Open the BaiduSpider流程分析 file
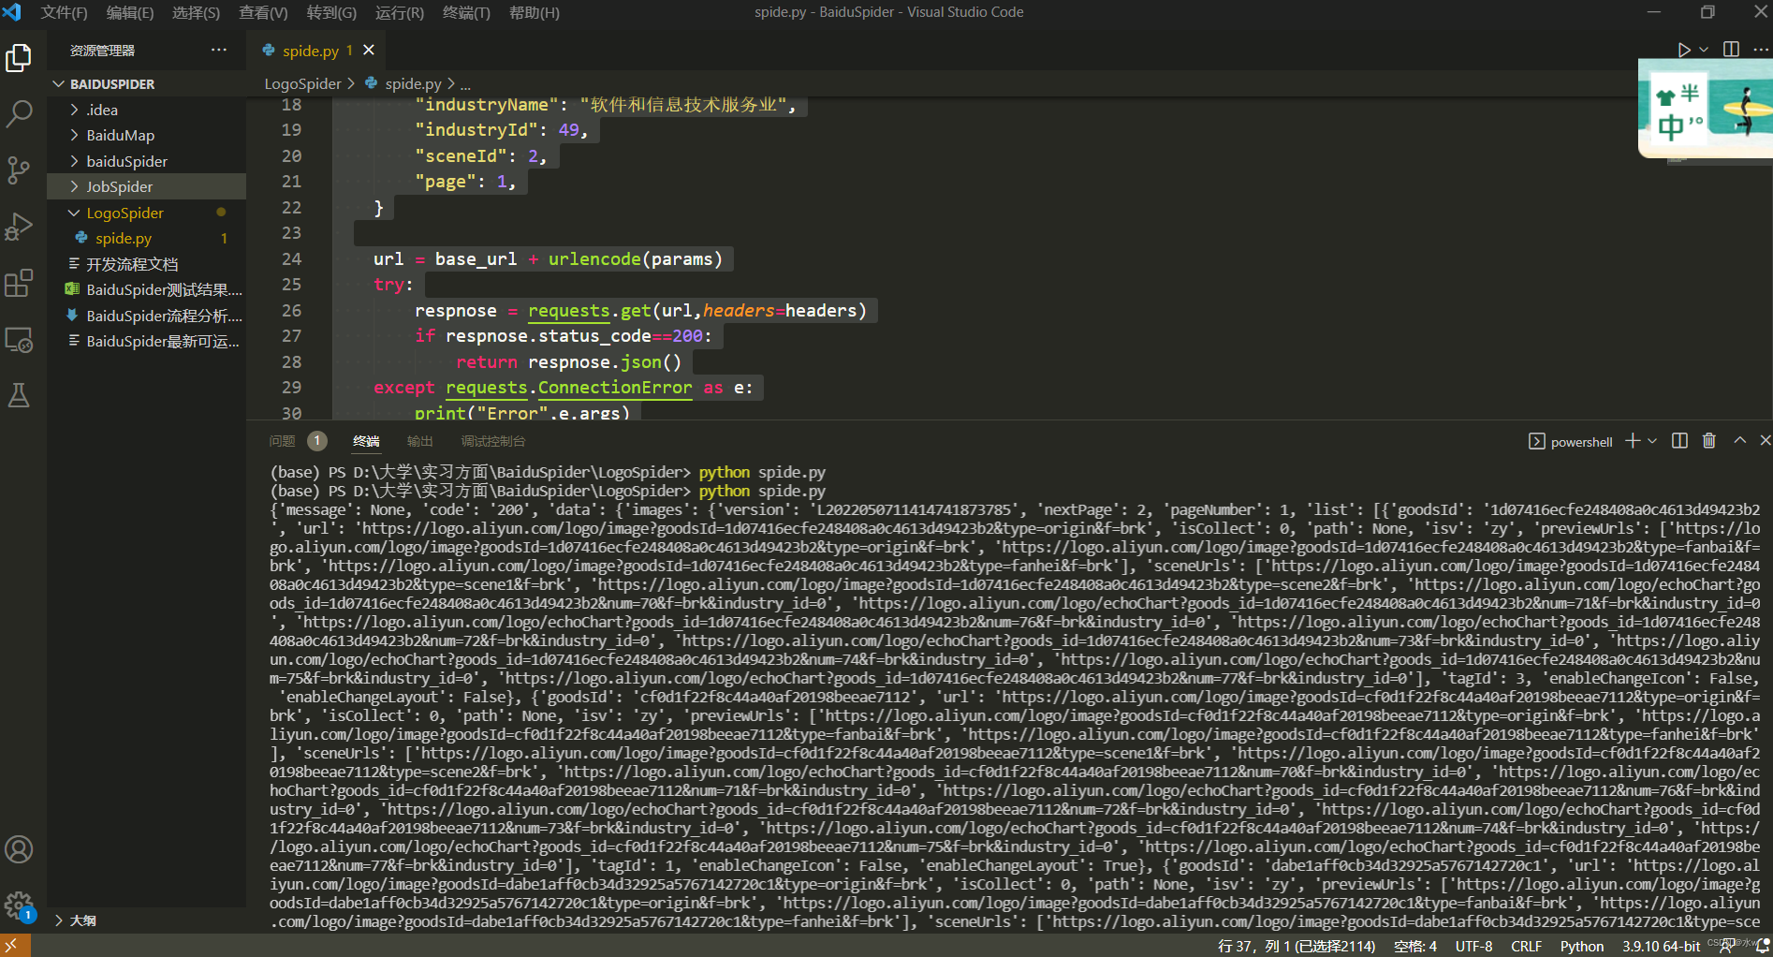Screen dimensions: 1773x957 tap(147, 316)
